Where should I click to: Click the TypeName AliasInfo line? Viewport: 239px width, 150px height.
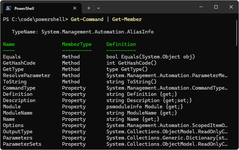[82, 32]
